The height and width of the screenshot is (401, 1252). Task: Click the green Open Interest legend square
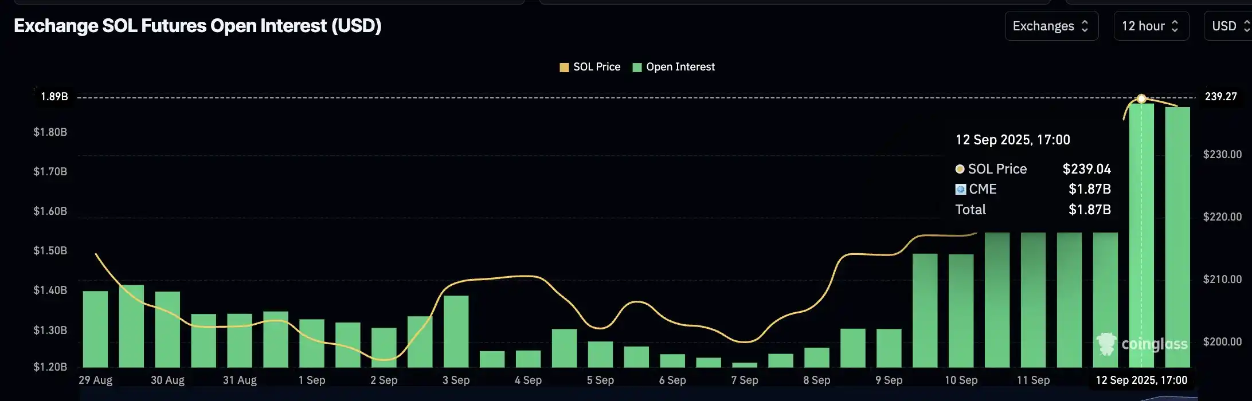point(637,68)
